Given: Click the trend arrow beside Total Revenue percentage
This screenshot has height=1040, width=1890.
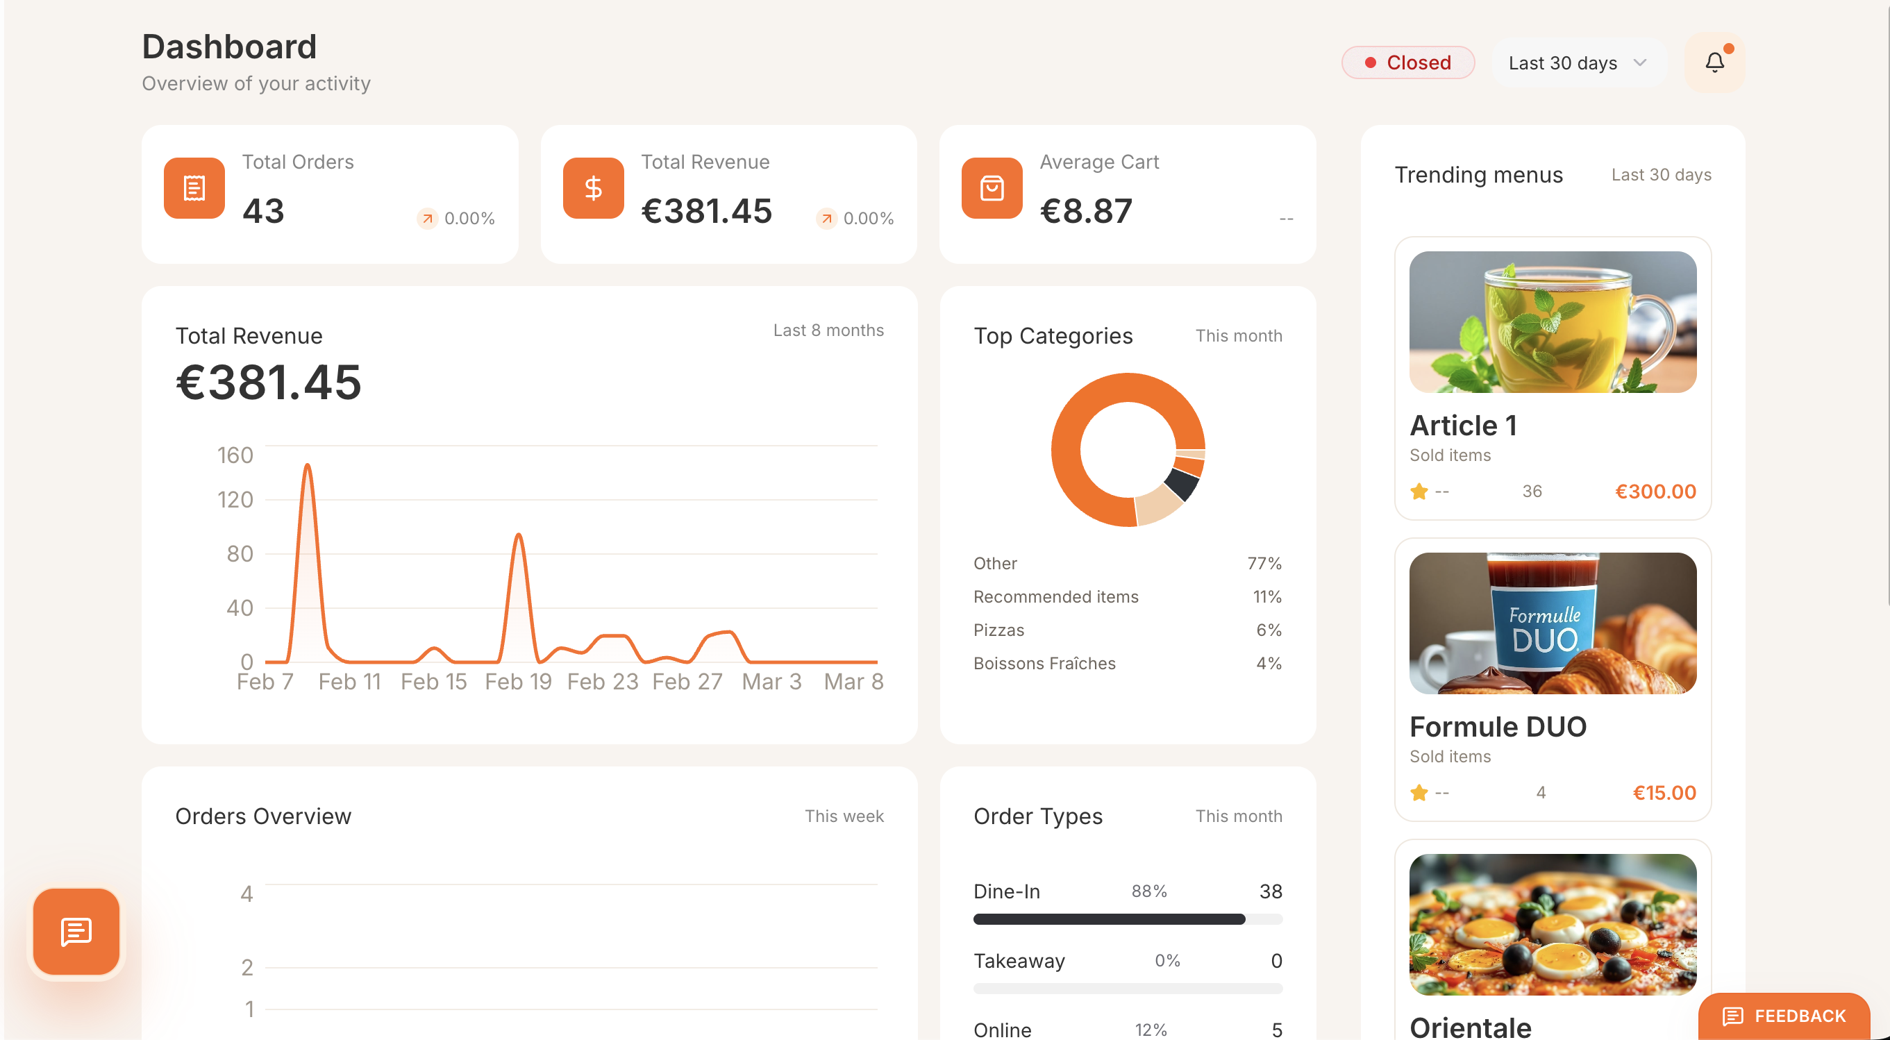Looking at the screenshot, I should [x=827, y=219].
